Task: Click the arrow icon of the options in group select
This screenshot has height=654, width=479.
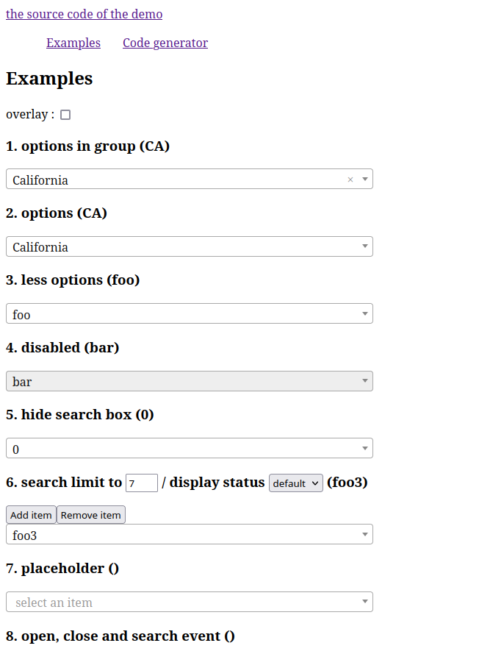Action: [x=365, y=180]
